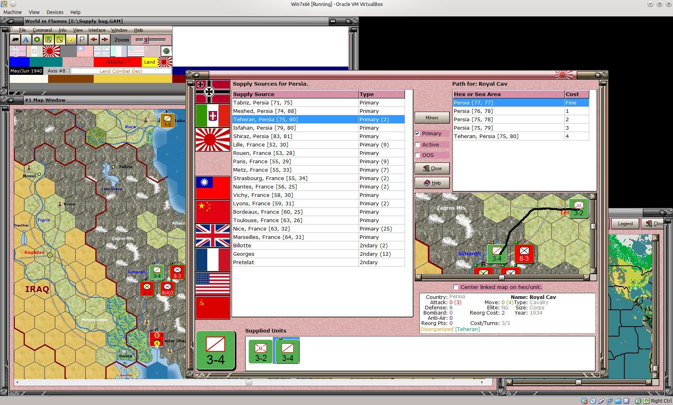Select the 3-4 unit in Supplied Units list
Screen dimensions: 673x405
[x=287, y=351]
